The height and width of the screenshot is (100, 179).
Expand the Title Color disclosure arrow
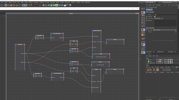pyautogui.click(x=154, y=19)
